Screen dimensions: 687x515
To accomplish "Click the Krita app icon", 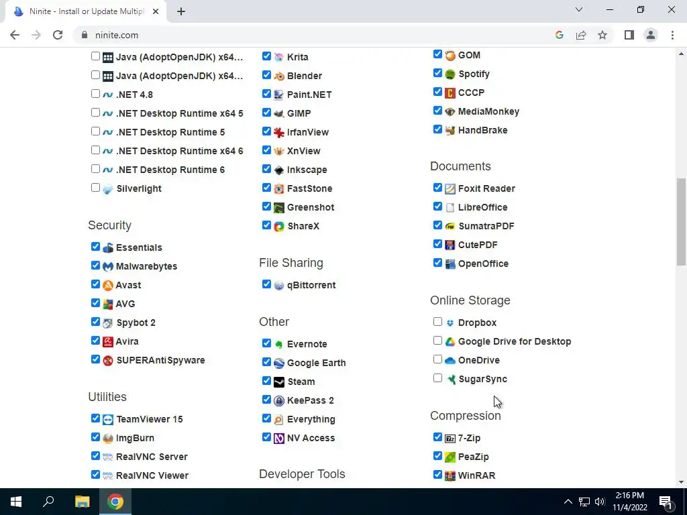I will click(278, 57).
